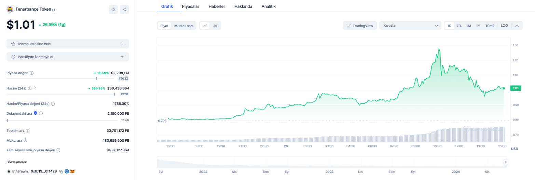The height and width of the screenshot is (180, 535).
Task: Switch chart to candlestick view
Action: pyautogui.click(x=215, y=26)
